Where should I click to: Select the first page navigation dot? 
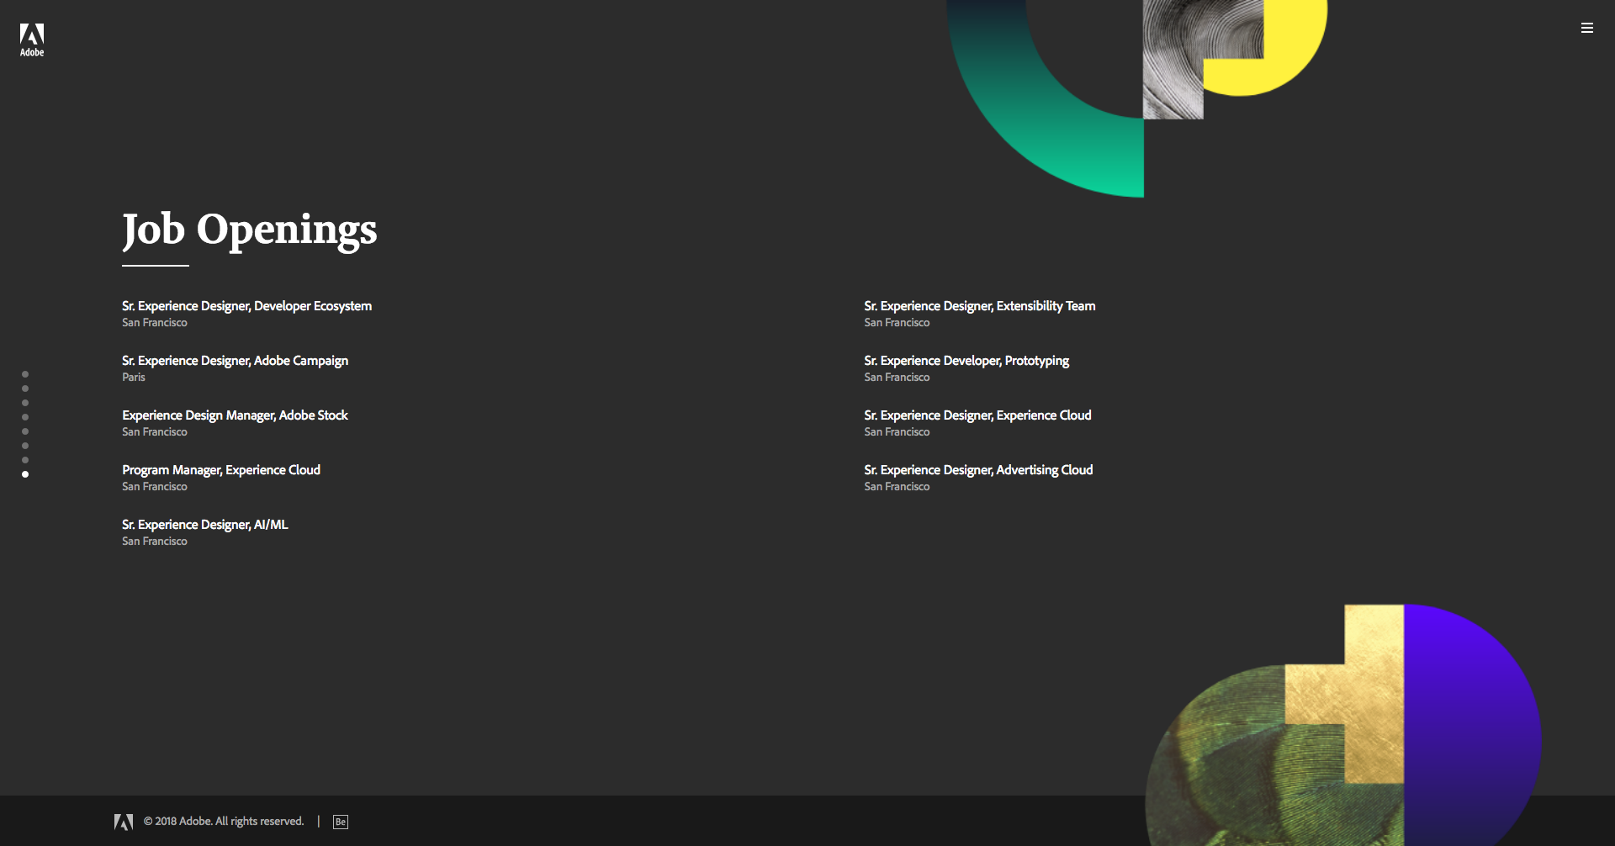coord(25,375)
